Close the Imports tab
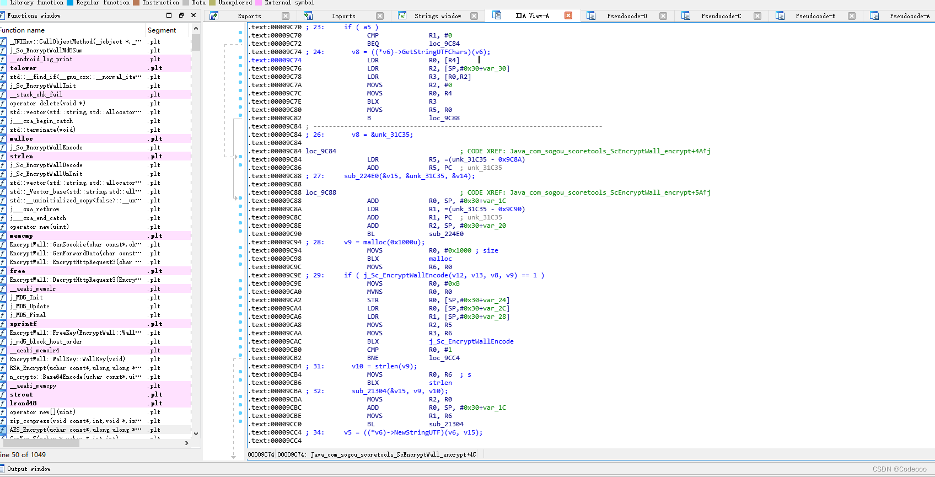 380,16
